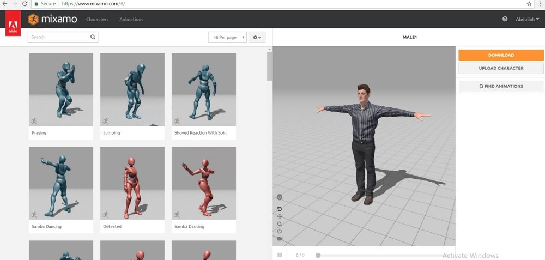
Task: Toggle skeleton view with the skull icon
Action: pos(280,197)
